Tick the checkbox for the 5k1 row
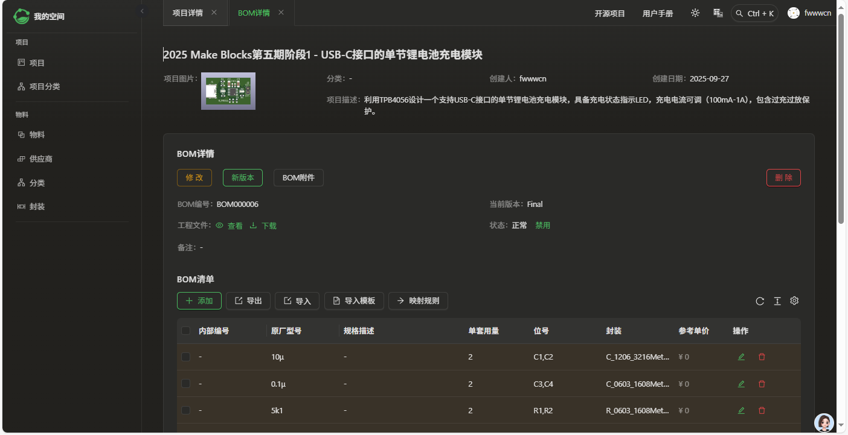848x435 pixels. tap(186, 410)
